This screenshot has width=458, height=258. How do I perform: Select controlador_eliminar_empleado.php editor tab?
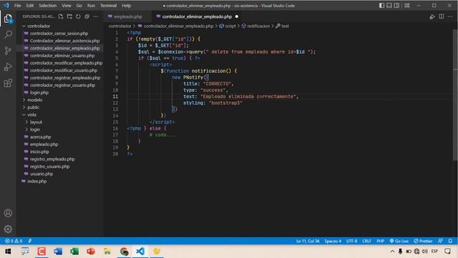(x=197, y=16)
